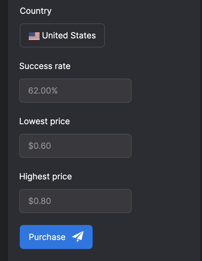Click the word "Purchase" on the button
202x261 pixels.
point(47,237)
